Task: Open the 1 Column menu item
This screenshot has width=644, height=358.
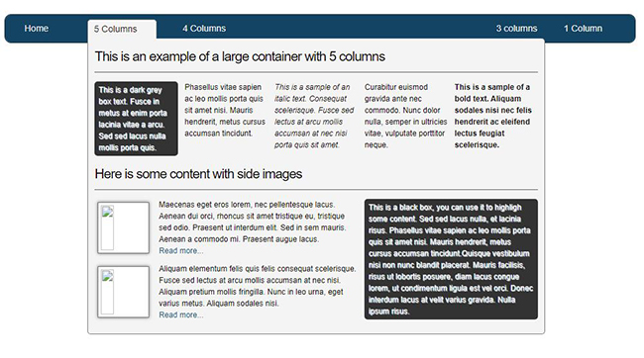Action: coord(583,29)
